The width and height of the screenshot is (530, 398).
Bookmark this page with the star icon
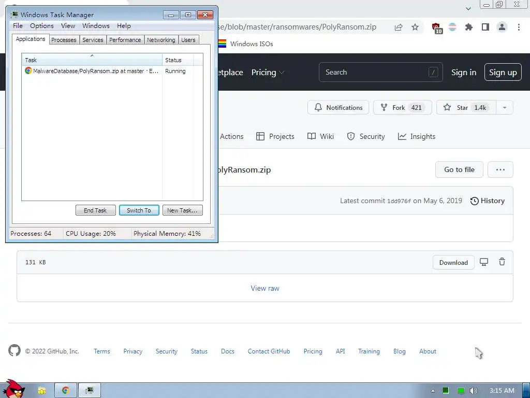415,27
